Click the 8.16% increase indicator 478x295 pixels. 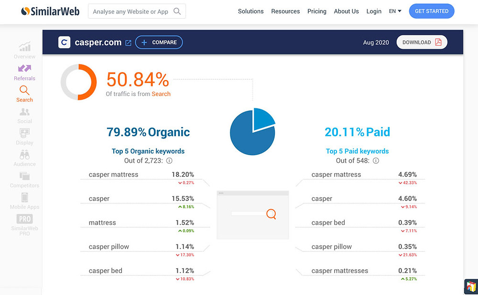pos(186,207)
